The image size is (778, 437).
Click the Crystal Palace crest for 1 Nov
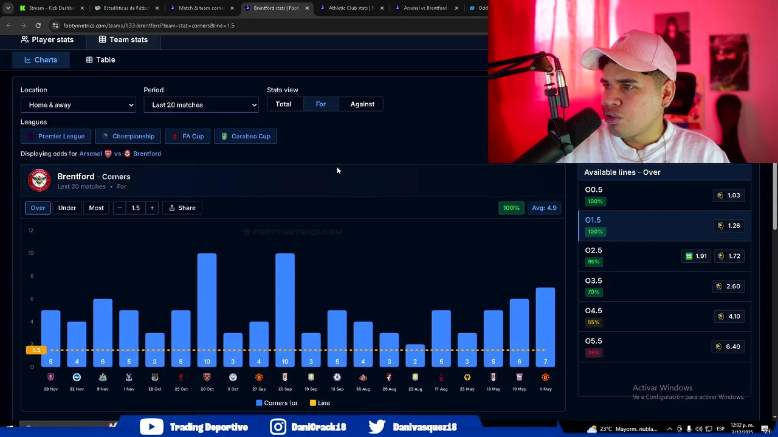click(x=129, y=377)
